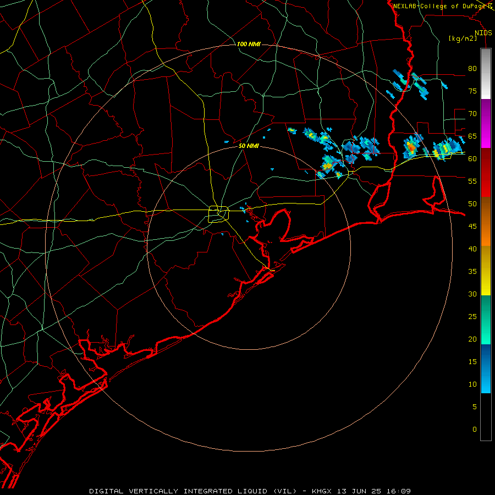Click the KHGX station identifier
The height and width of the screenshot is (495, 495).
322,491
